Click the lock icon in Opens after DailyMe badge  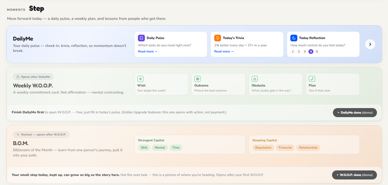coord(18,77)
